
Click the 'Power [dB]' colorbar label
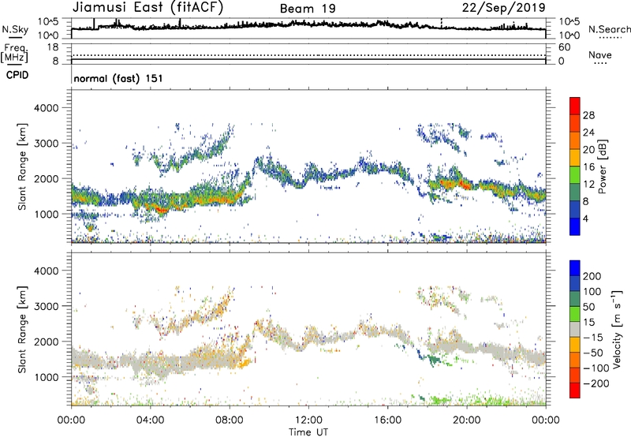coord(603,166)
